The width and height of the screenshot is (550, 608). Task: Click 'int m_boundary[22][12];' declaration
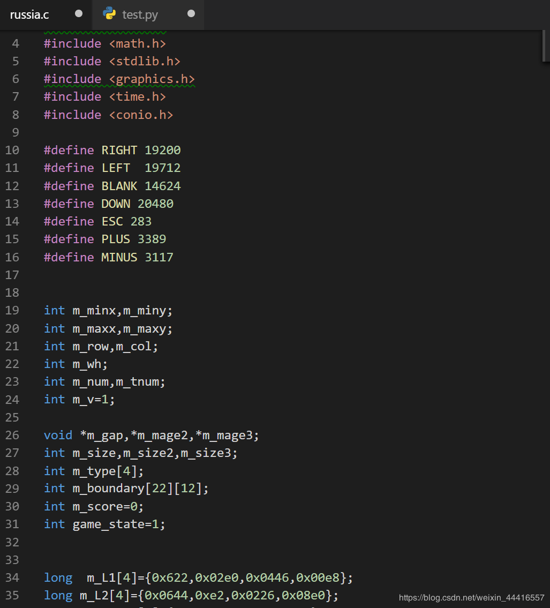[126, 488]
